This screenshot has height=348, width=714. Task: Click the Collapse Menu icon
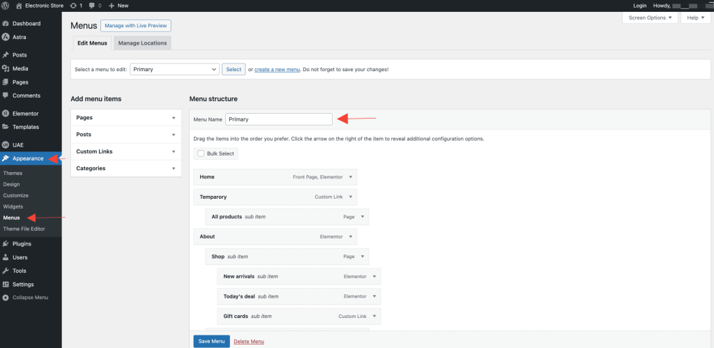point(6,298)
